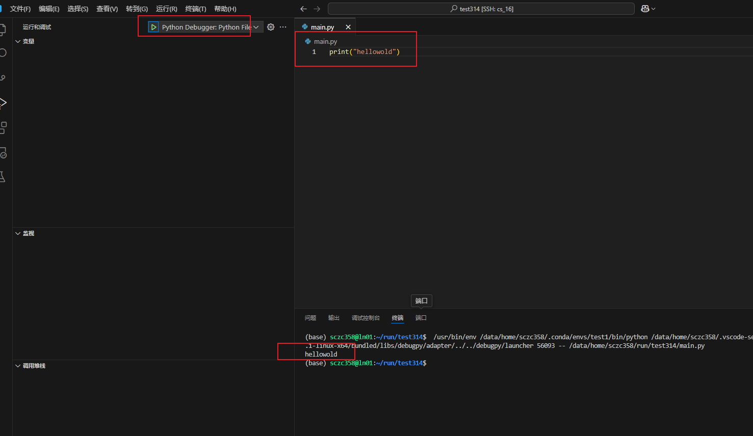Open Extensions view in the activity bar

3,127
